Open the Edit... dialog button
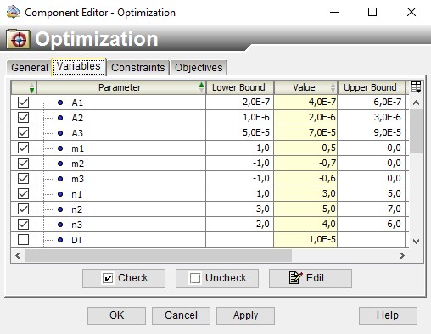The image size is (431, 334). coord(311,278)
